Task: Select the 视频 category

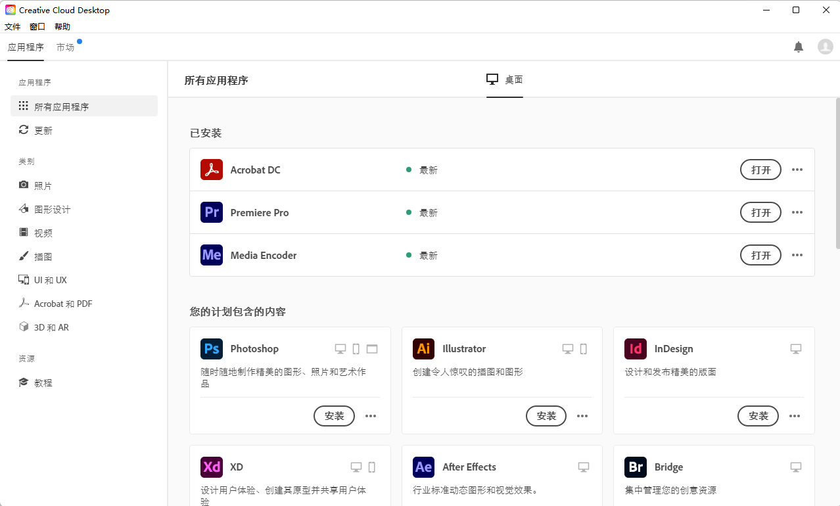Action: [84, 233]
